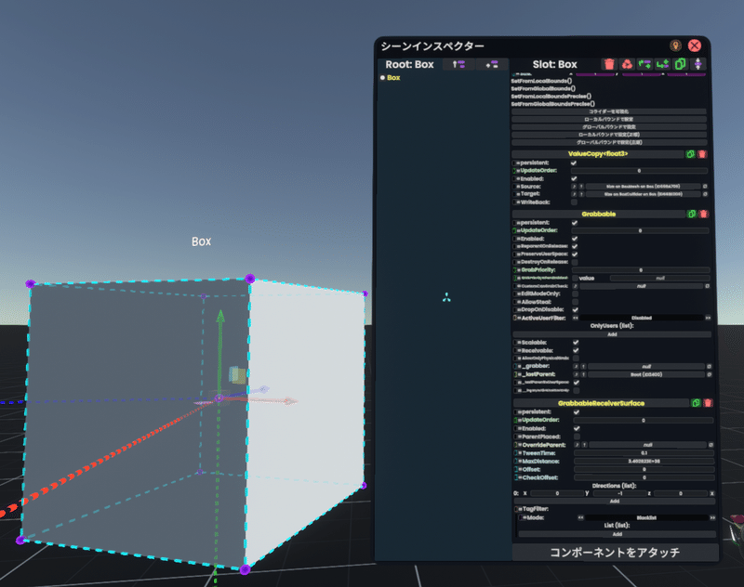Cycle ActiveUserFilter to previous value
This screenshot has width=744, height=587.
(576, 318)
